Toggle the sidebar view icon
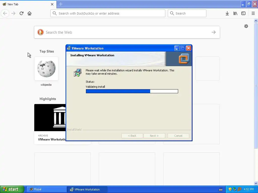Screen dimensions: 258x193 243,13
